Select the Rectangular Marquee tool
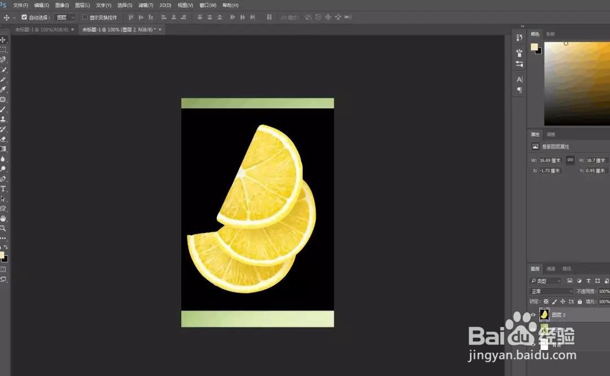 tap(3, 50)
